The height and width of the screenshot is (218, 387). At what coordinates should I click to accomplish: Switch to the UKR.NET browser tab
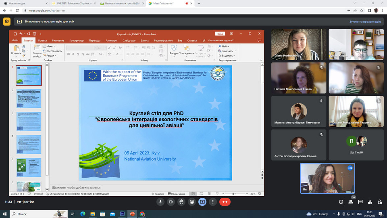[x=73, y=3]
